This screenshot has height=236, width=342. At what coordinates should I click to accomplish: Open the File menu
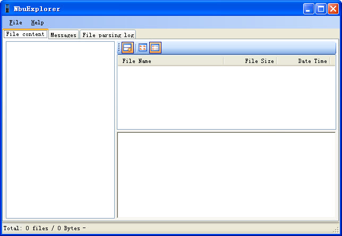click(x=15, y=22)
